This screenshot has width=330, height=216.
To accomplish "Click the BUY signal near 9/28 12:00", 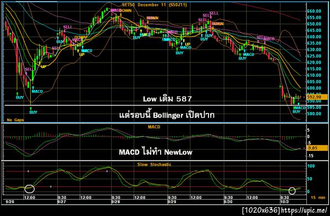I will point(136,37).
